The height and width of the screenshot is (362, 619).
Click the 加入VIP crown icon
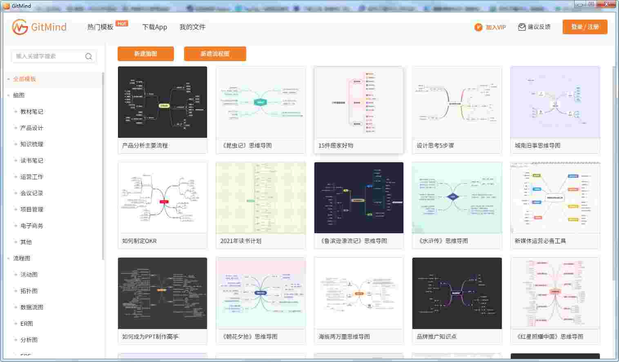[x=478, y=27]
